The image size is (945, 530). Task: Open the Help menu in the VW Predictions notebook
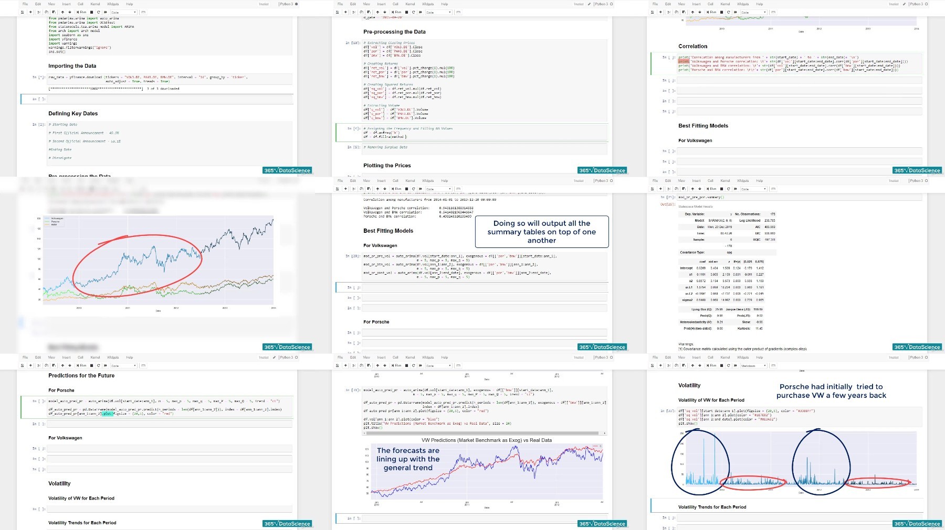click(445, 358)
